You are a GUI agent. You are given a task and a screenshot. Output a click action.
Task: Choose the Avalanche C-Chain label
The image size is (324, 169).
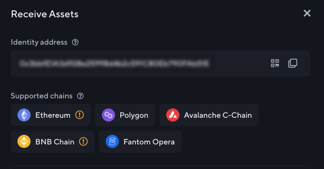tap(218, 115)
